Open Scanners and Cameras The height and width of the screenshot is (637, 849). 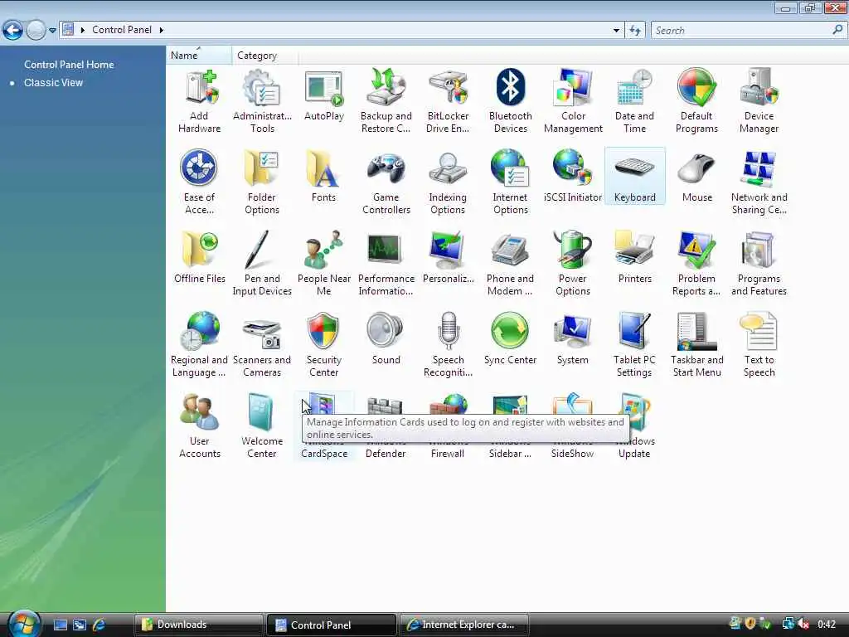pyautogui.click(x=262, y=345)
